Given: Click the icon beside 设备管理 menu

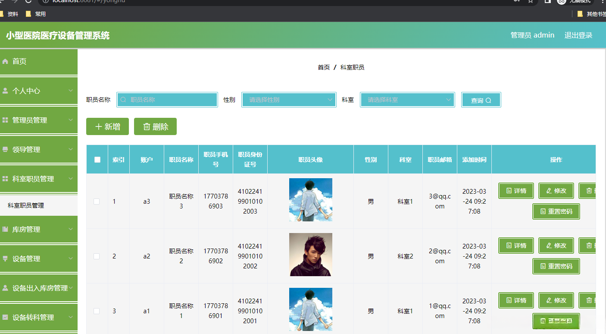Looking at the screenshot, I should (x=5, y=259).
